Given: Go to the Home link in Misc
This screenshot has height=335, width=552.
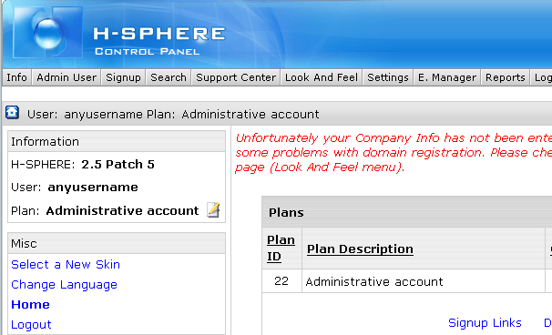Looking at the screenshot, I should point(30,305).
